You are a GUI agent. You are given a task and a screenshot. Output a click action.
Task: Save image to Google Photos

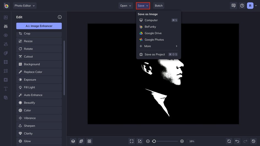tap(159, 40)
